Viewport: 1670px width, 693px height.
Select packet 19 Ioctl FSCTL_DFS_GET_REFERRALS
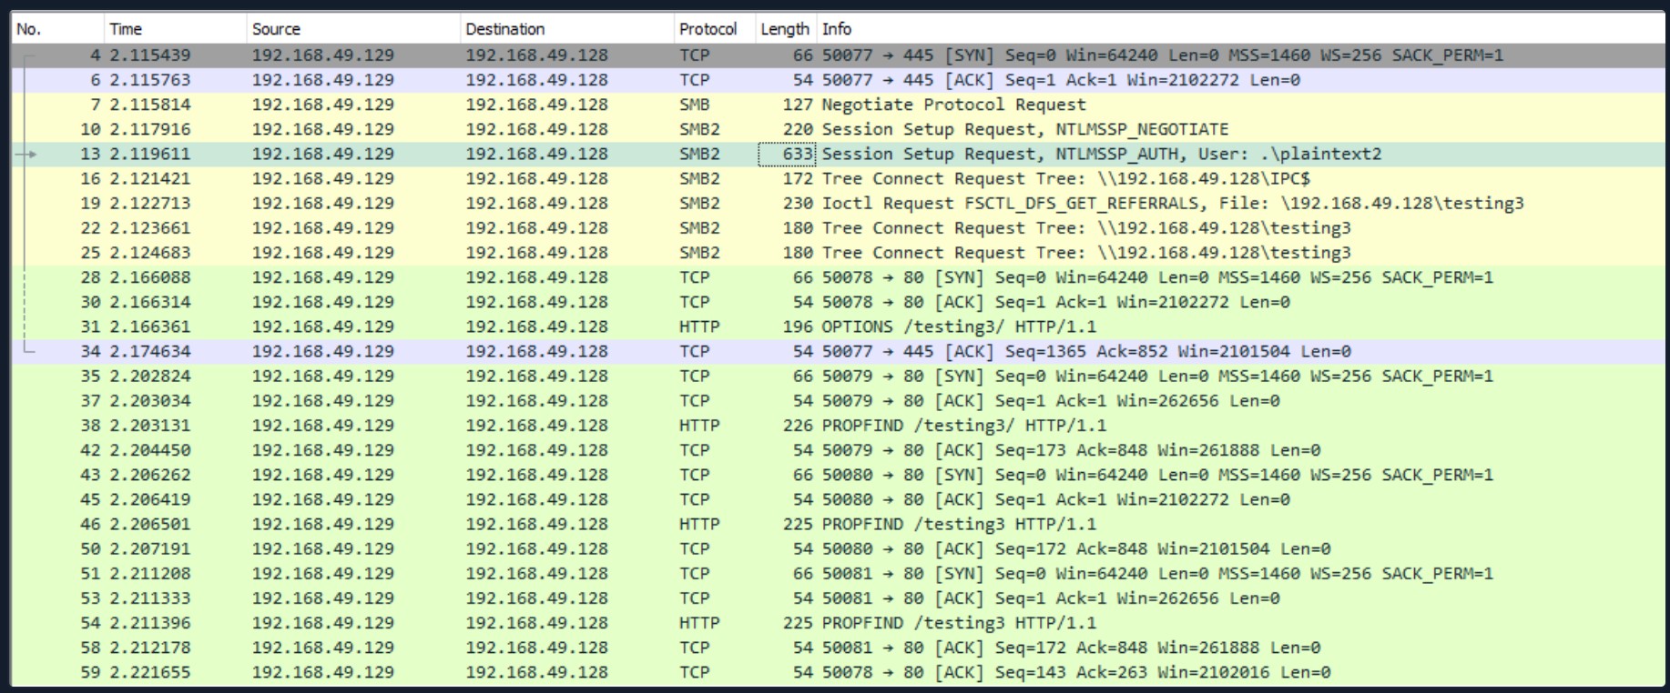838,203
